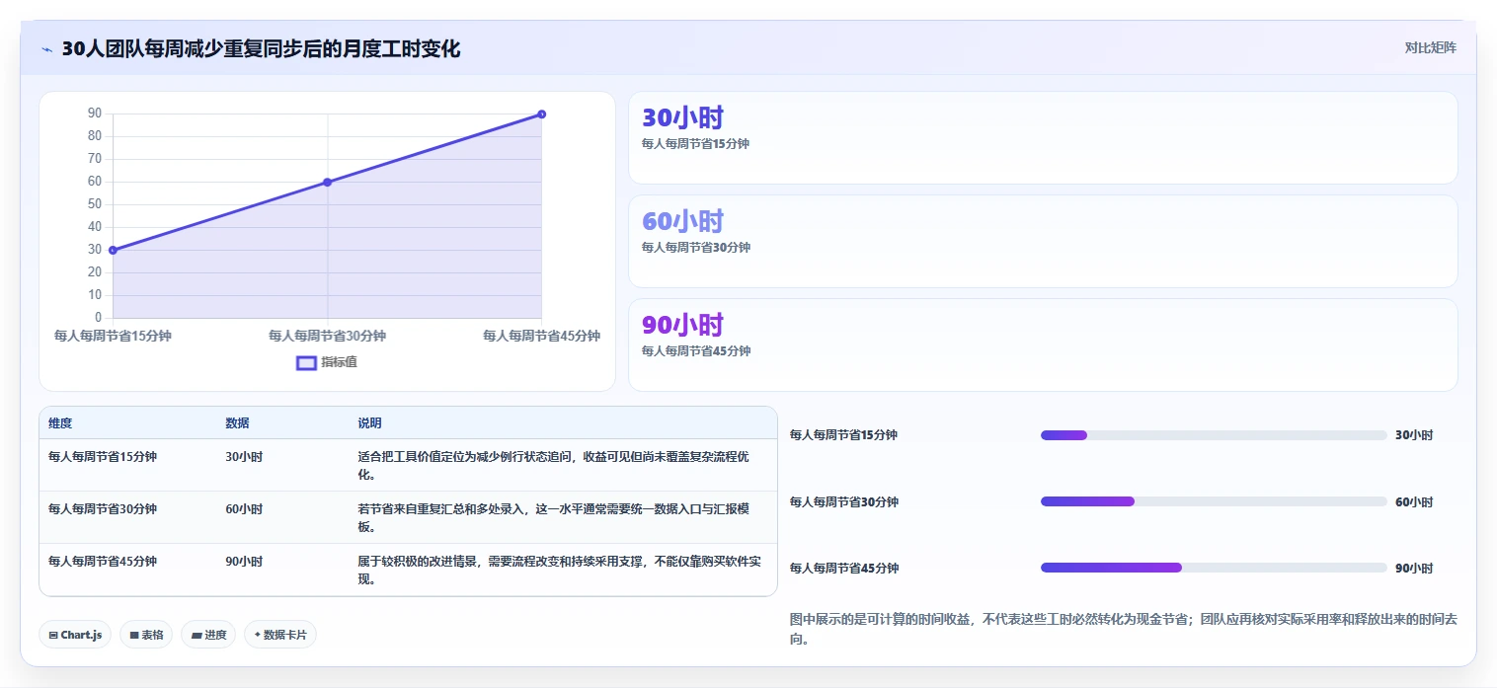Click progress row label 每人每周节省15分钟
The image size is (1497, 688).
click(x=843, y=435)
